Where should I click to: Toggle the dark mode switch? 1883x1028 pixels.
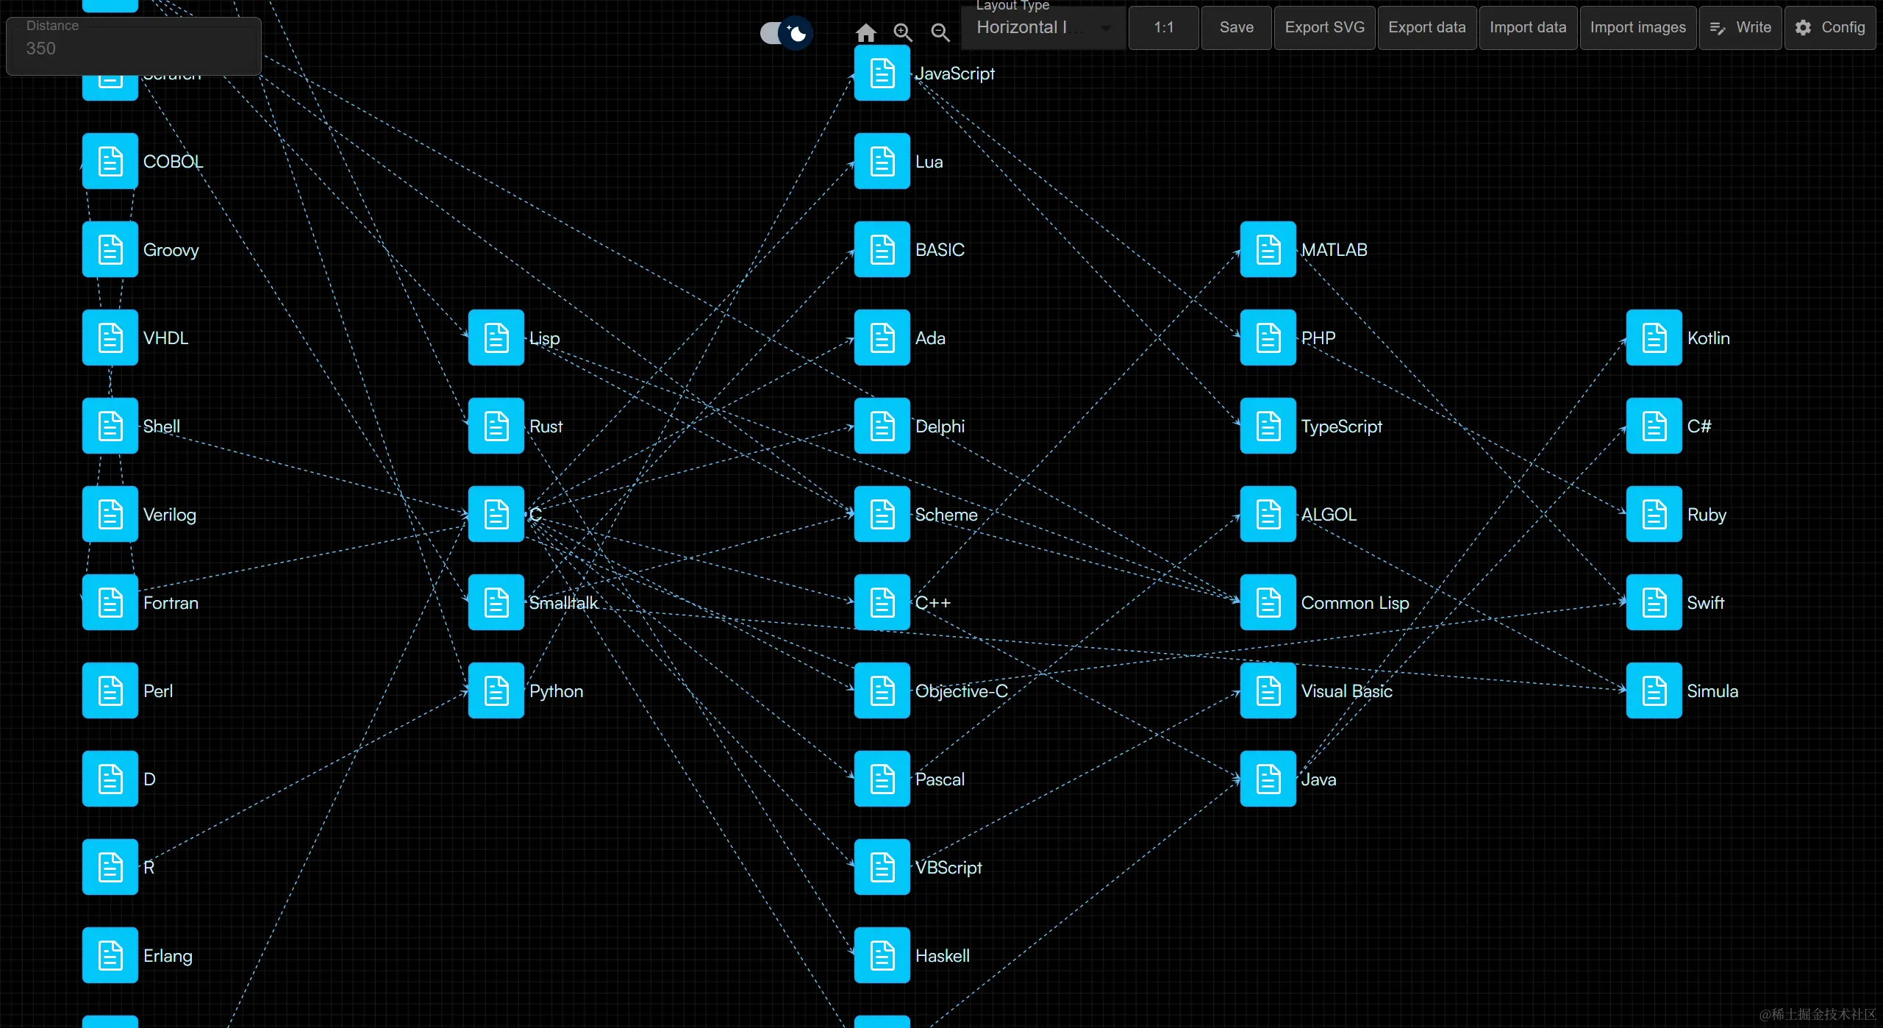pyautogui.click(x=784, y=33)
